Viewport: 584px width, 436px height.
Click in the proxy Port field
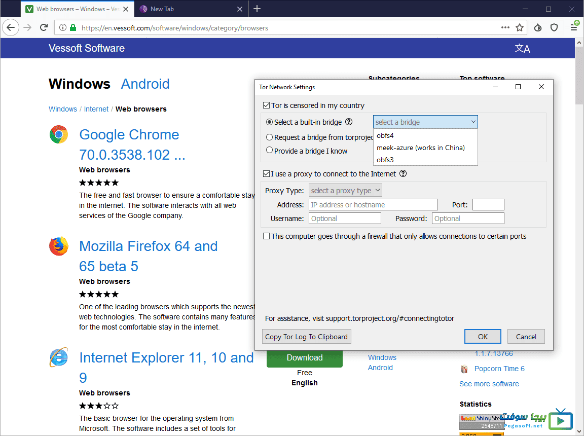tap(488, 204)
